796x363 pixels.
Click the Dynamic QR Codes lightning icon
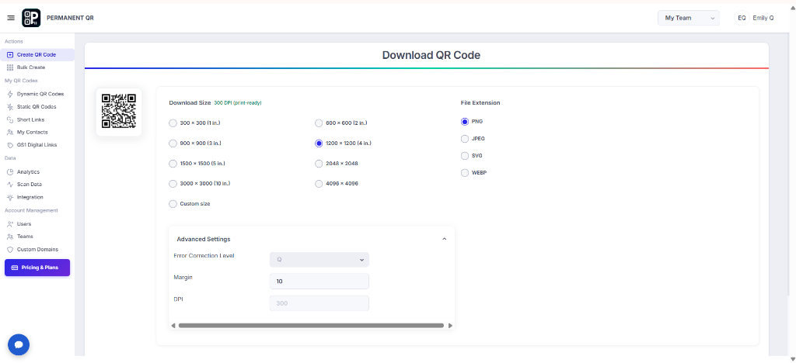point(10,94)
